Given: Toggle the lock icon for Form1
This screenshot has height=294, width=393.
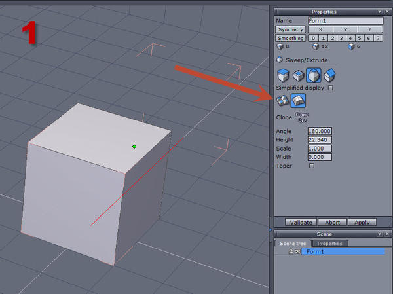Looking at the screenshot, I should (291, 251).
